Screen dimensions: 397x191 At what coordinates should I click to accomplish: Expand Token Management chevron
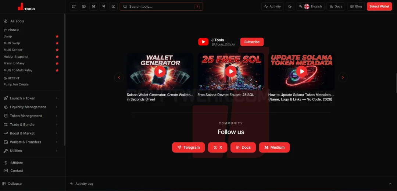[x=57, y=116]
